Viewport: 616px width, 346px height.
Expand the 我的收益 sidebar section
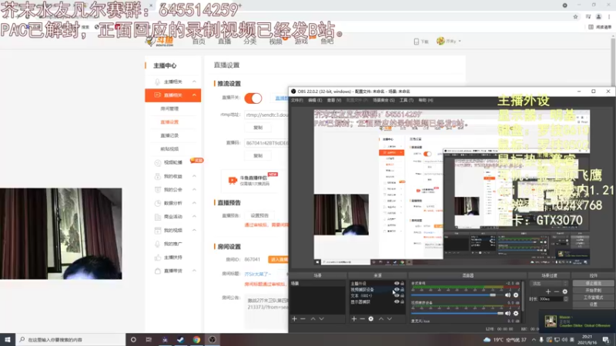[x=194, y=176]
